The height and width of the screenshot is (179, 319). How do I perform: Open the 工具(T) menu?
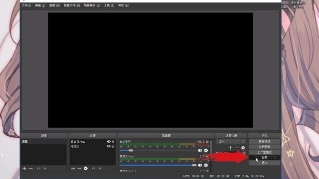[x=109, y=5]
